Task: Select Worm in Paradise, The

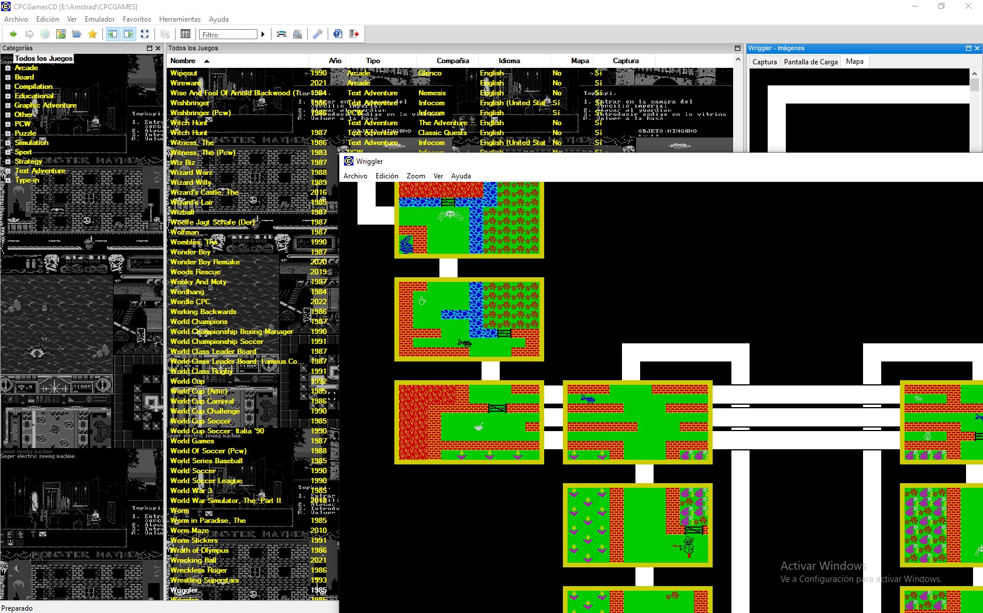Action: click(x=208, y=521)
